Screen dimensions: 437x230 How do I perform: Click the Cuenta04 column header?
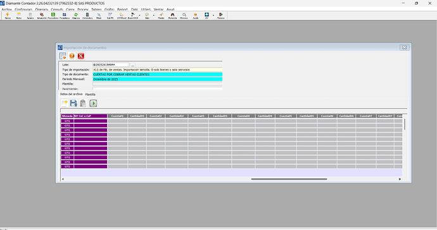point(243,116)
